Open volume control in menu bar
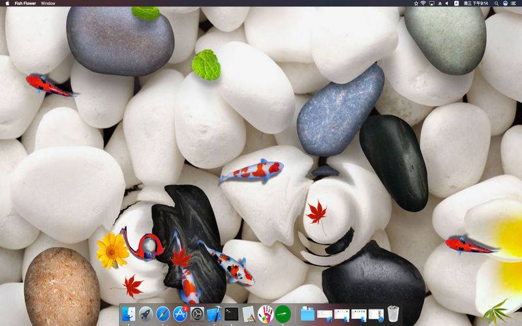Image resolution: width=522 pixels, height=326 pixels. [x=448, y=3]
